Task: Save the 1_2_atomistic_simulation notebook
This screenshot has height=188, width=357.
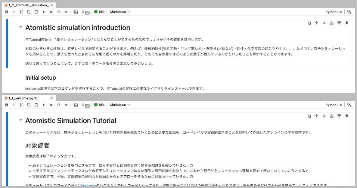Action: (x=6, y=12)
